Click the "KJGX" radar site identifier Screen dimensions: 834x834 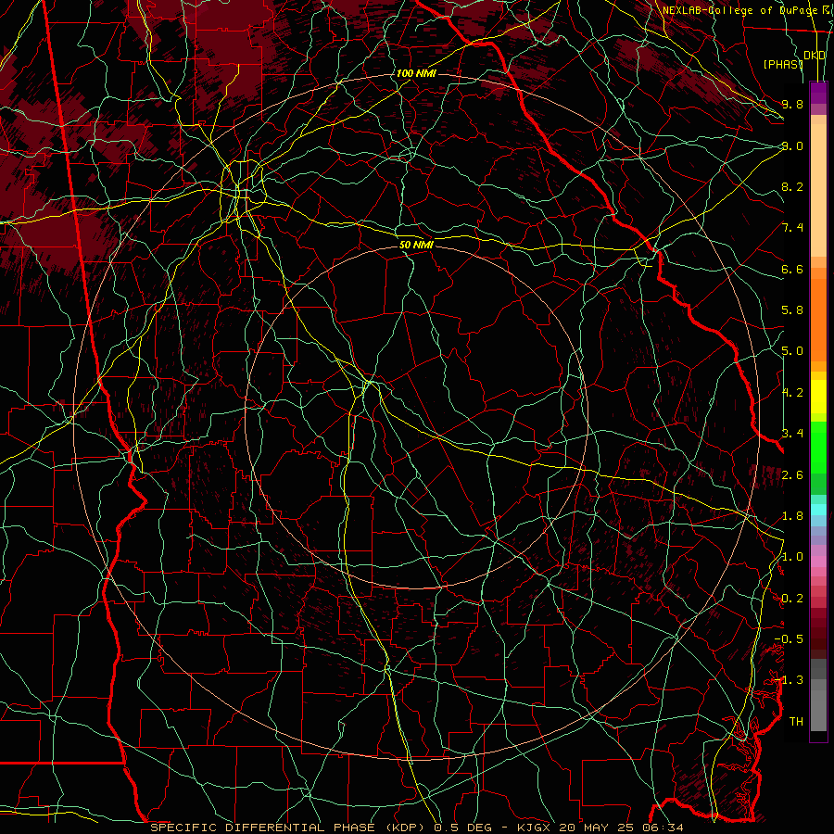534,828
